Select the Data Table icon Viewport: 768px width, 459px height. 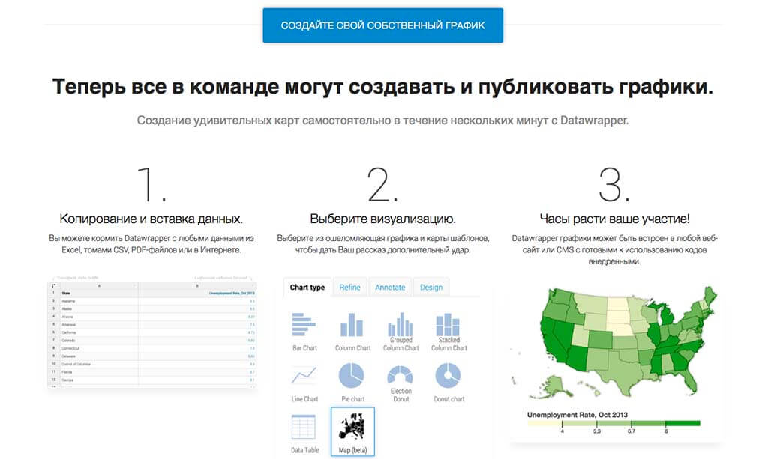(304, 427)
